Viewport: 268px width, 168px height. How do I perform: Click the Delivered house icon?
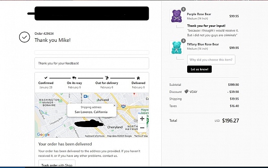pos(138,78)
